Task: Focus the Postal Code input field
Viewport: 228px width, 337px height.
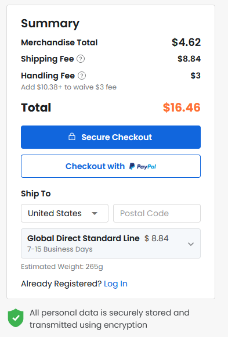Action: (x=157, y=213)
